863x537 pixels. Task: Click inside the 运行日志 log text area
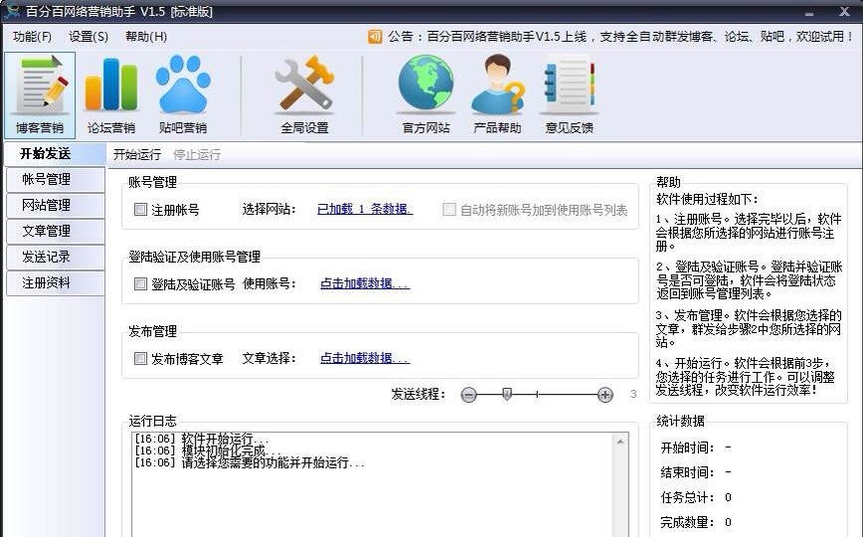coord(373,484)
